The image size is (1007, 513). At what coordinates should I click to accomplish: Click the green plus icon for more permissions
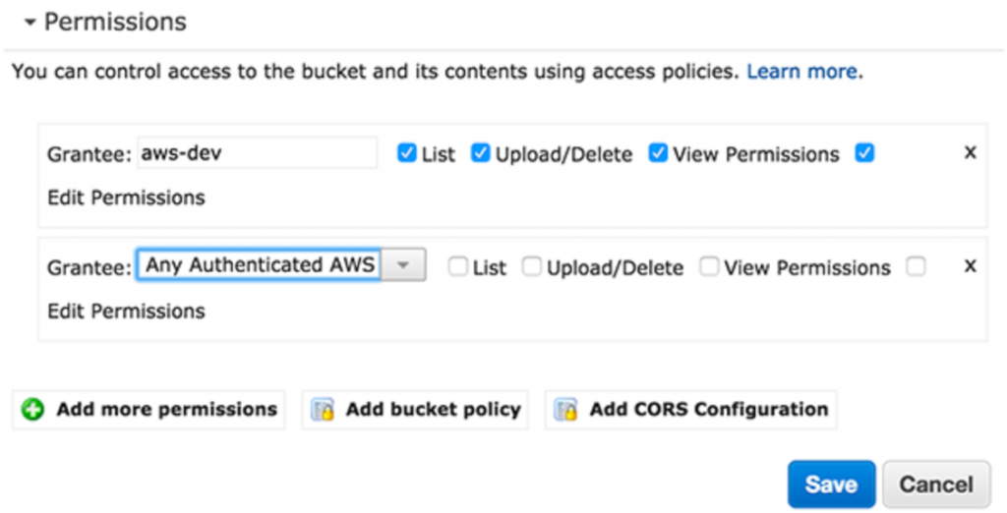point(32,409)
